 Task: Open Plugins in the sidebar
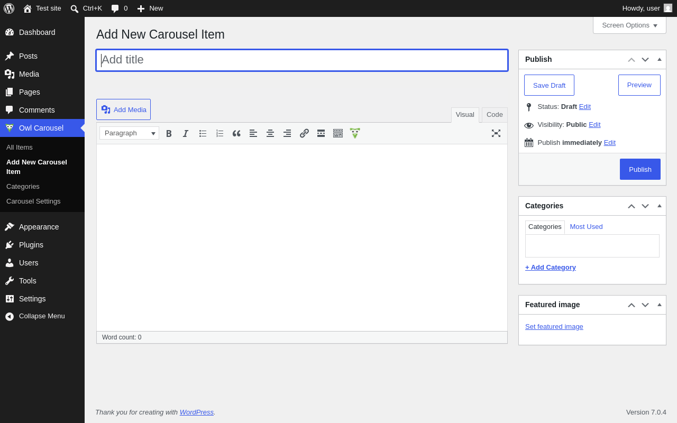pos(42,245)
